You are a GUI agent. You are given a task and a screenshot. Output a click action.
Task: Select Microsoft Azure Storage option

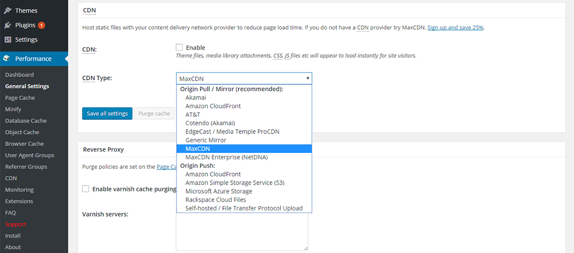coord(244,191)
